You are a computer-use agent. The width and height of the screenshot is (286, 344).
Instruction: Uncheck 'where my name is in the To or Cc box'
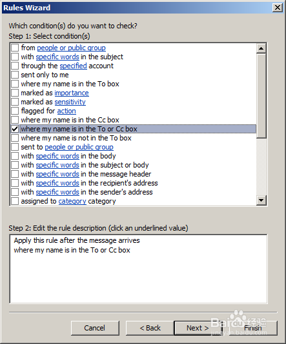[x=15, y=129]
